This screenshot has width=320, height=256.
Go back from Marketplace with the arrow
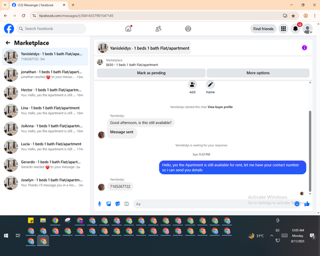(8, 43)
